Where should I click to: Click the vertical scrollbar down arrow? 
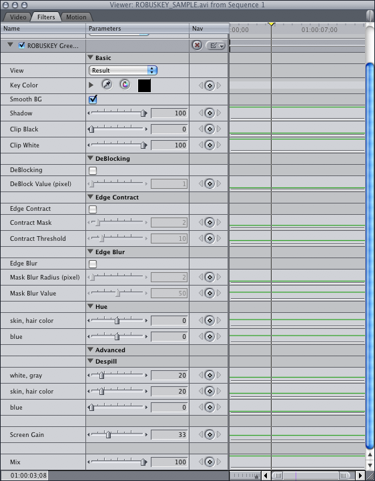pyautogui.click(x=370, y=466)
